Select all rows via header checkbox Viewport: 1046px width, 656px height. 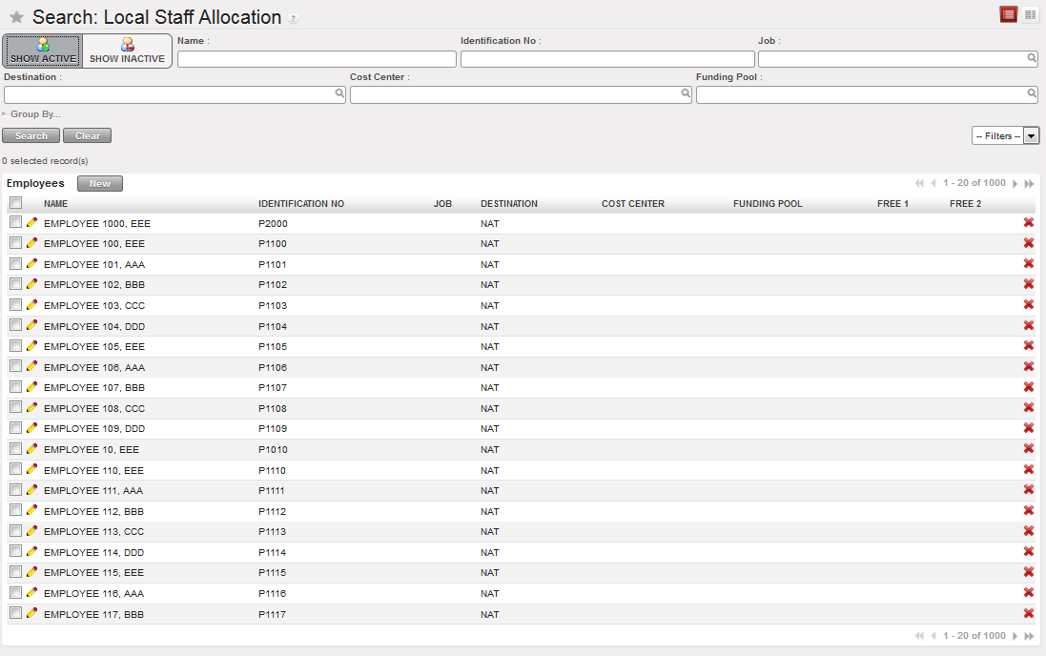click(x=15, y=203)
